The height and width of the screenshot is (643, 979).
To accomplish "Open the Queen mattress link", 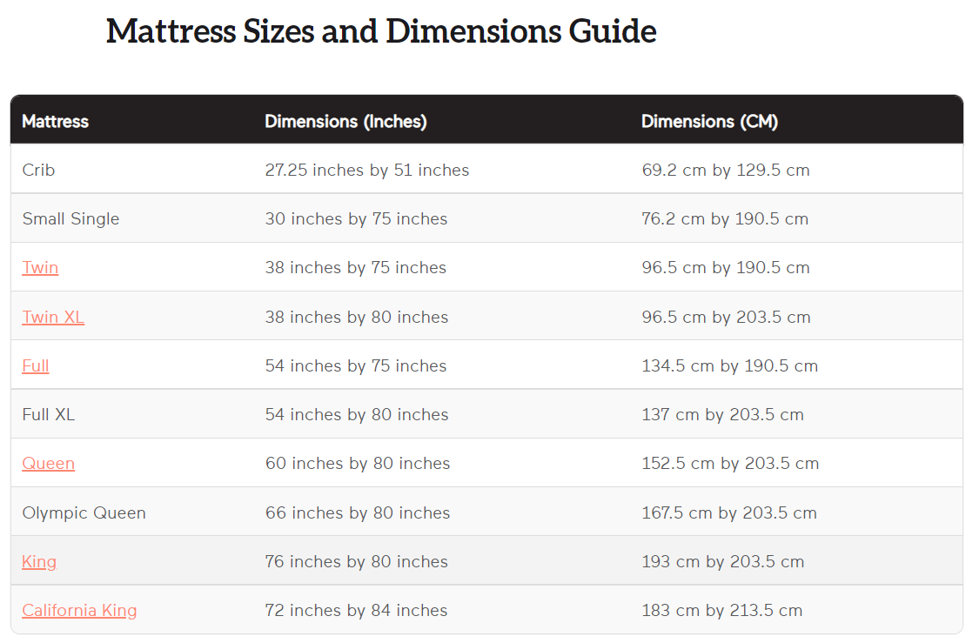I will (x=48, y=463).
